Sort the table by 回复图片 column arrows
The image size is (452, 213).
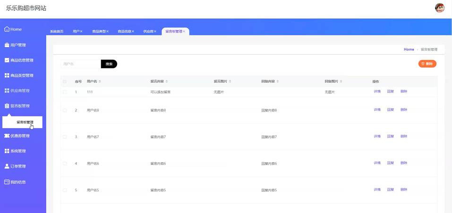341,82
